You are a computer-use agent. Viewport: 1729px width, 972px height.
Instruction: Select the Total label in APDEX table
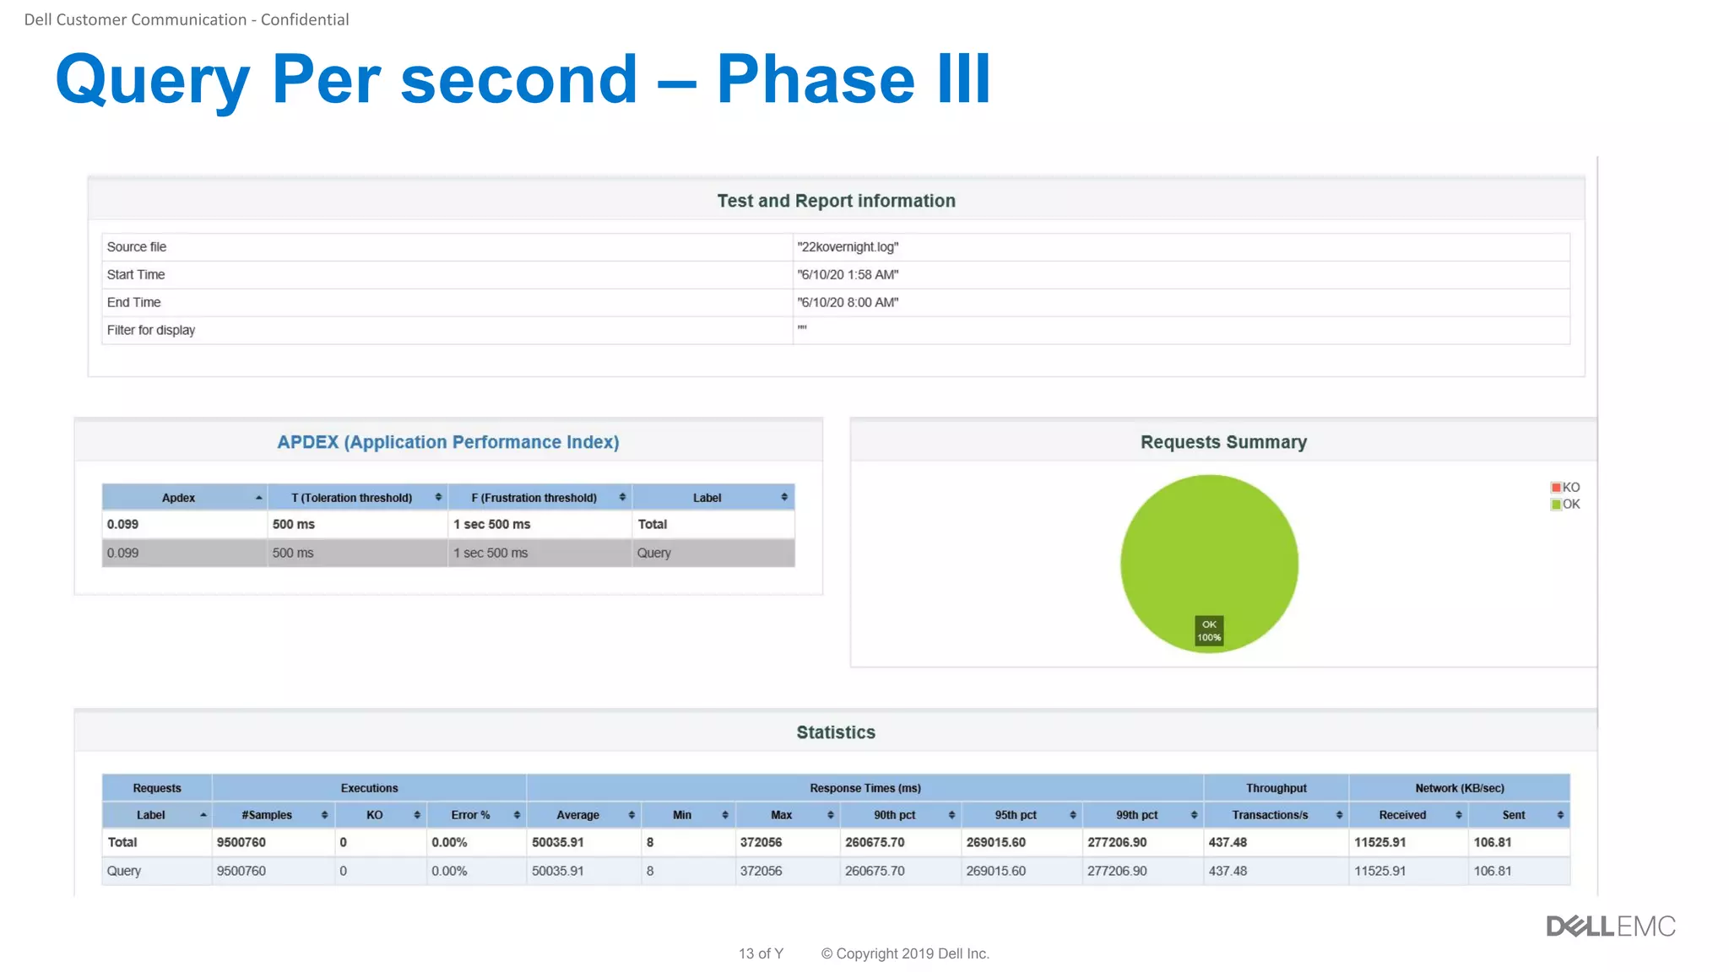pyautogui.click(x=653, y=524)
